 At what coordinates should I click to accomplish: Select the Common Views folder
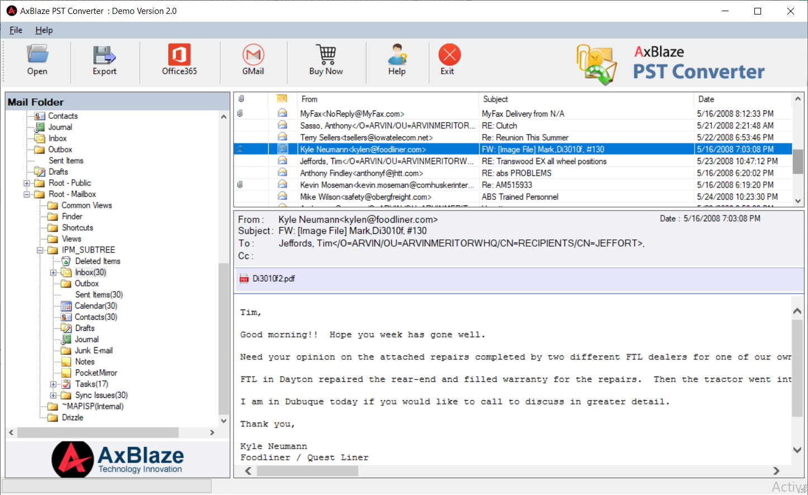coord(87,205)
